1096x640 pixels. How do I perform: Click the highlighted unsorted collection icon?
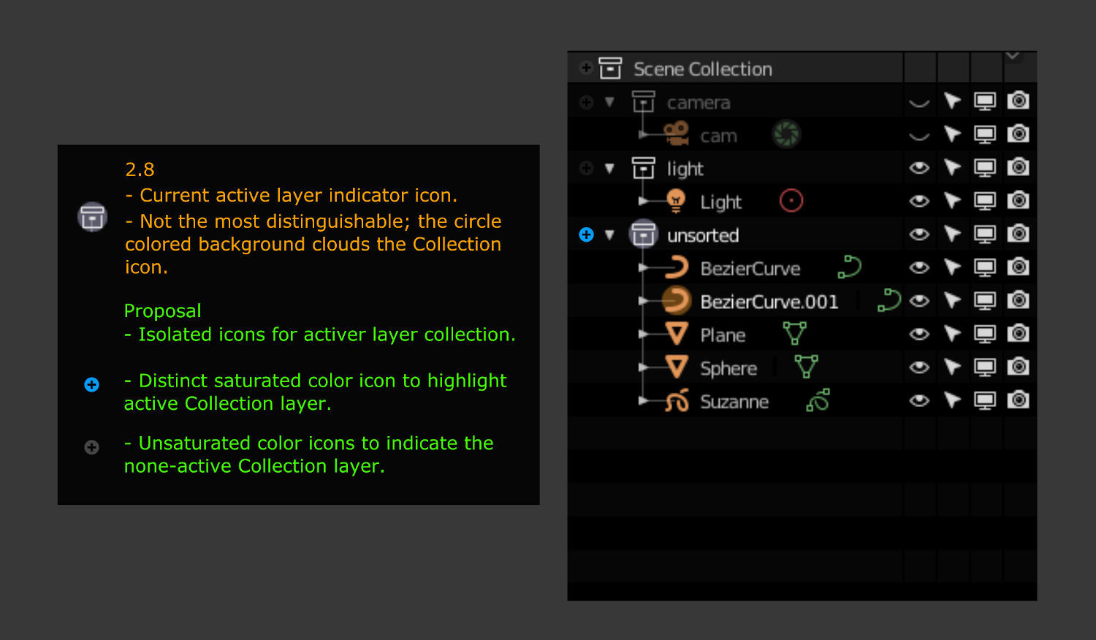tap(643, 235)
